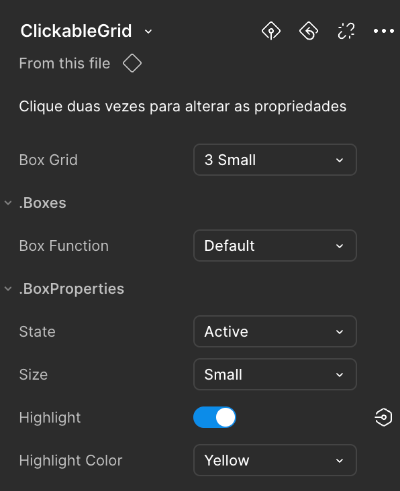Click the ClickableGrid component name
The image size is (400, 491).
76,31
